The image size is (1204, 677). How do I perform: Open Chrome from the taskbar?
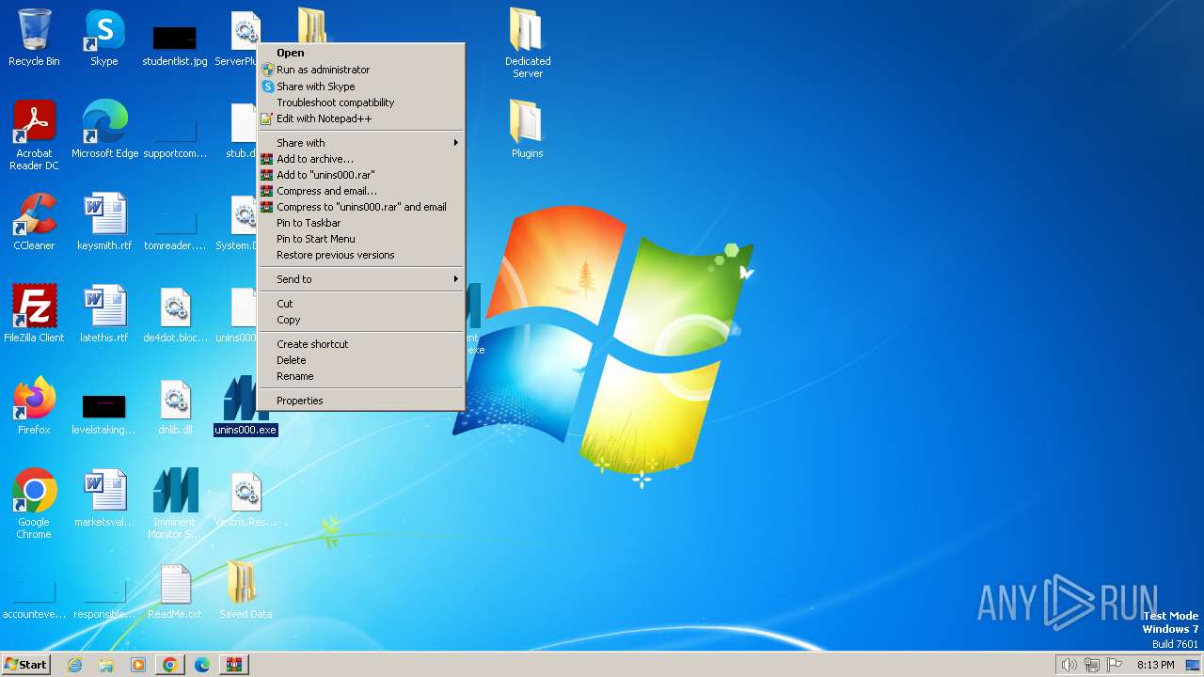pos(170,665)
